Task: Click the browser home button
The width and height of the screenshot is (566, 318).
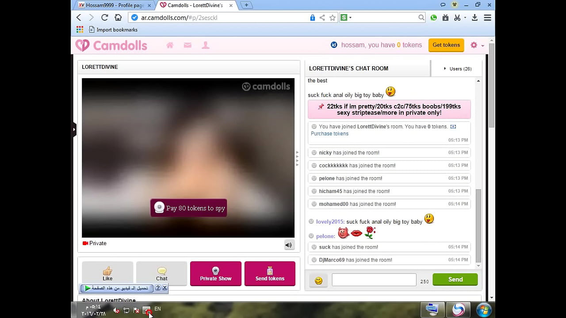Action: [118, 18]
